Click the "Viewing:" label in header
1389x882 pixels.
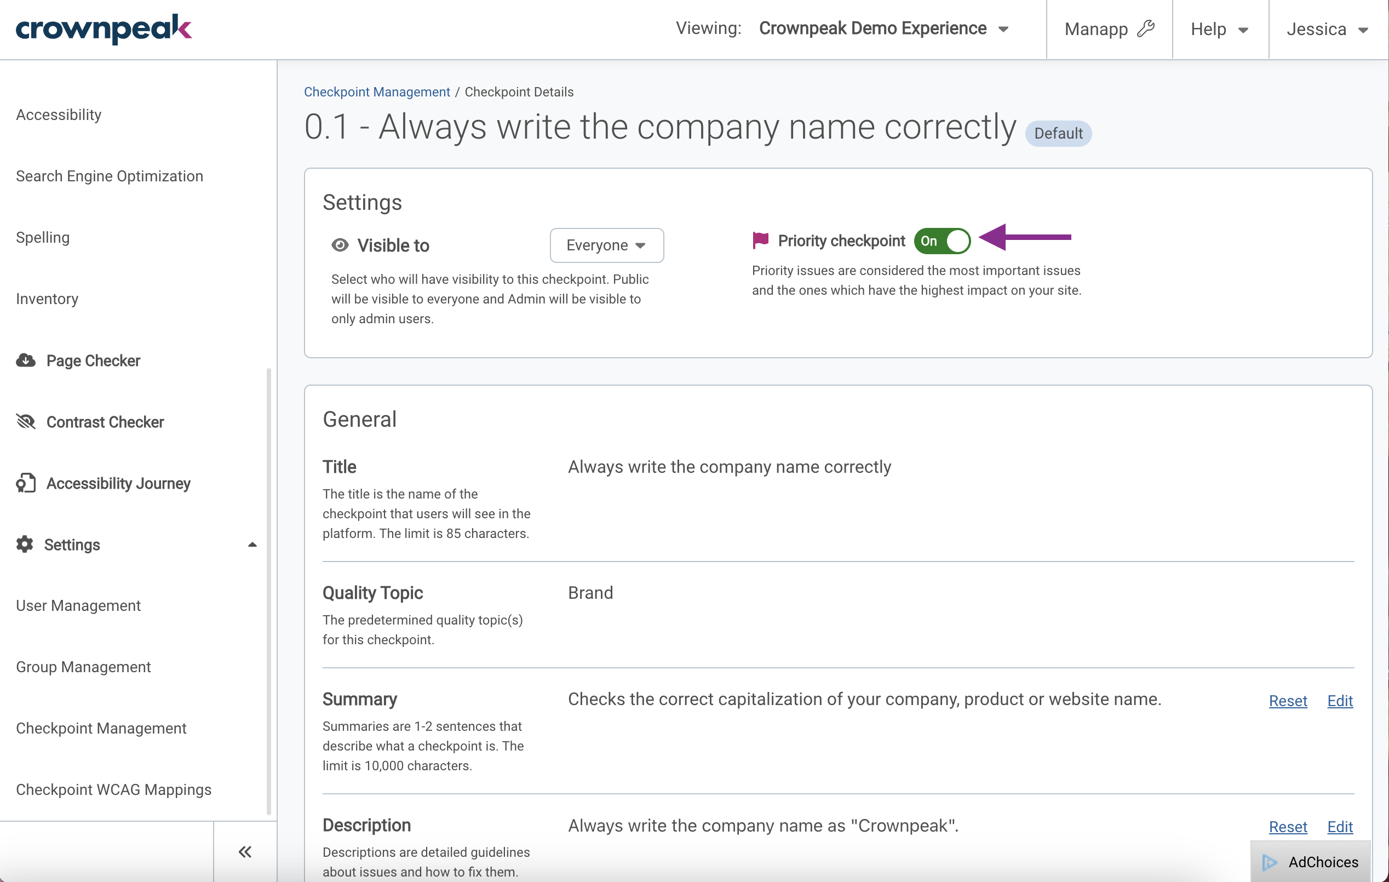[708, 28]
